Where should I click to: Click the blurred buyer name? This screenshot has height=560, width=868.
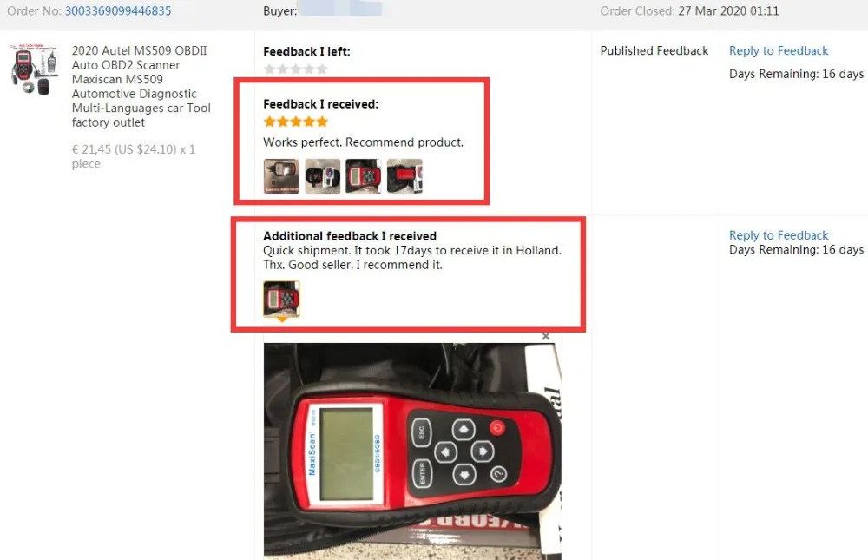point(340,10)
